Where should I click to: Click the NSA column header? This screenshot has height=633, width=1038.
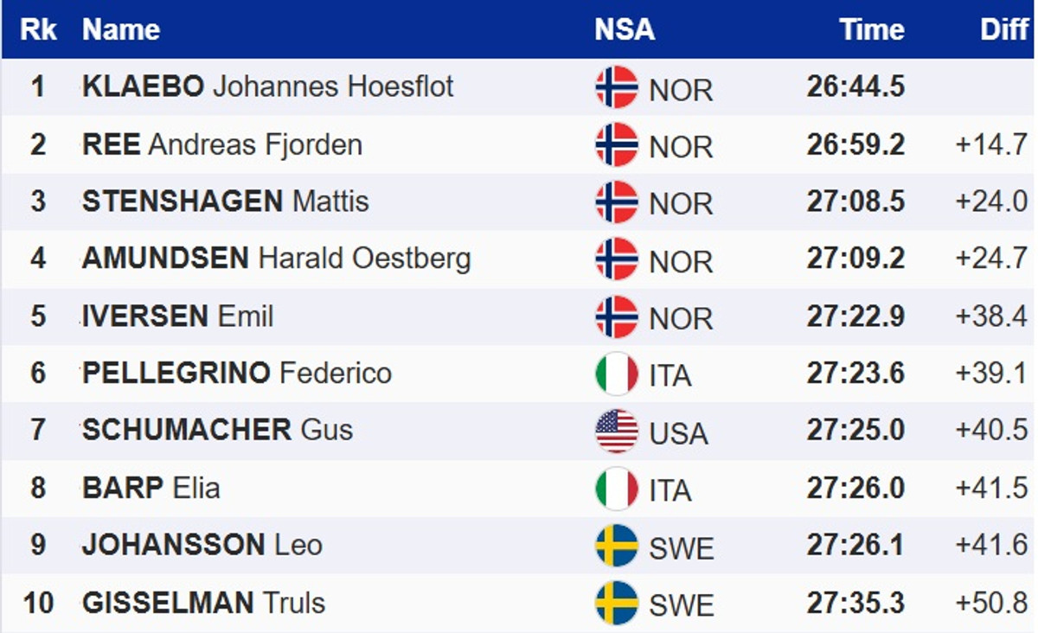pyautogui.click(x=624, y=30)
